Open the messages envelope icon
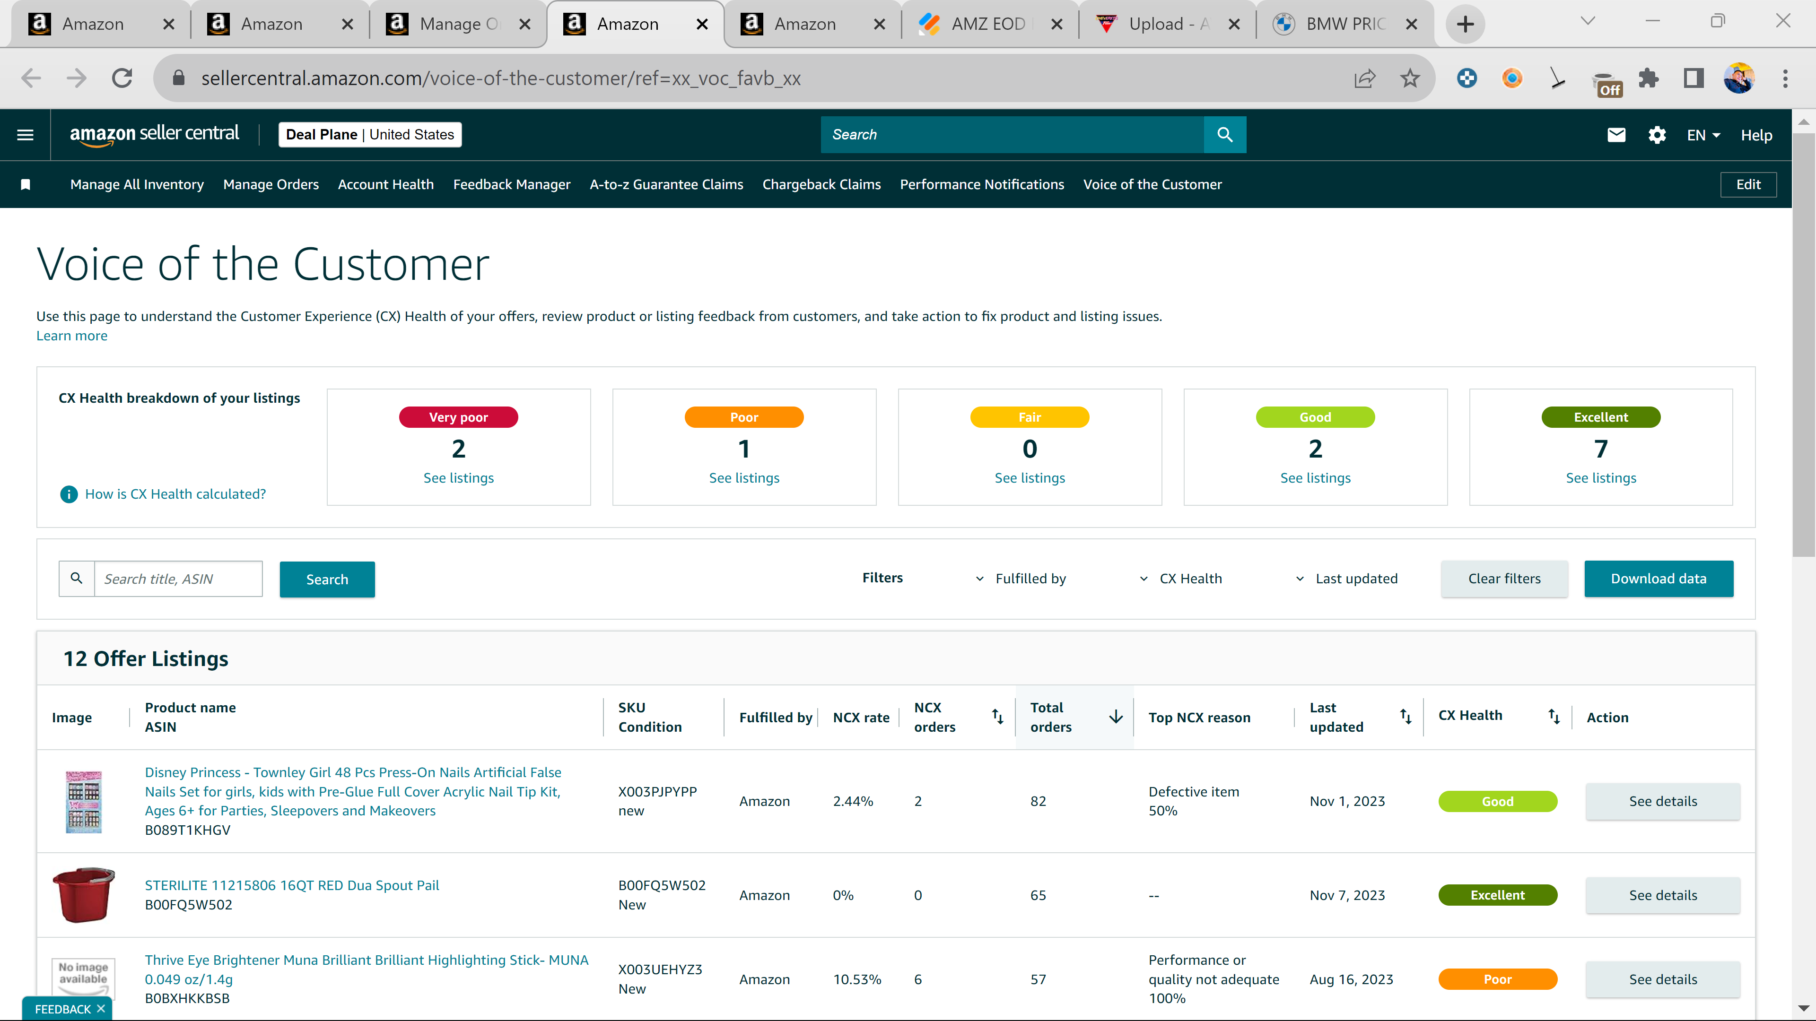The height and width of the screenshot is (1021, 1816). pos(1616,135)
